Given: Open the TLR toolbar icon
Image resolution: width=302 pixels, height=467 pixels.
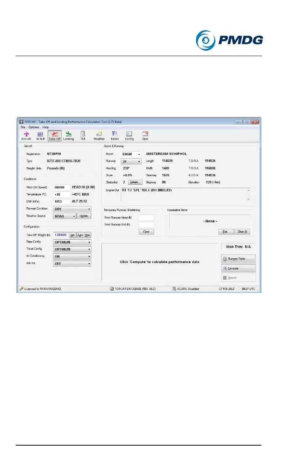Looking at the screenshot, I should click(x=83, y=135).
